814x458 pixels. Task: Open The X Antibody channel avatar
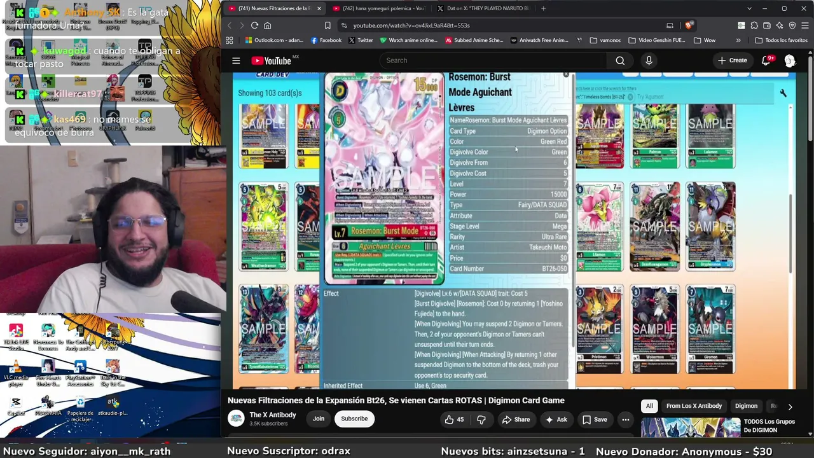tap(237, 419)
